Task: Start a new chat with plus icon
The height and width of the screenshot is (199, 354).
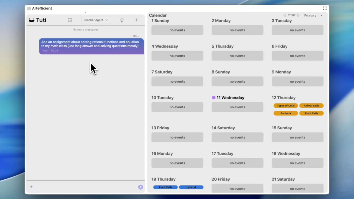Action: point(137,20)
